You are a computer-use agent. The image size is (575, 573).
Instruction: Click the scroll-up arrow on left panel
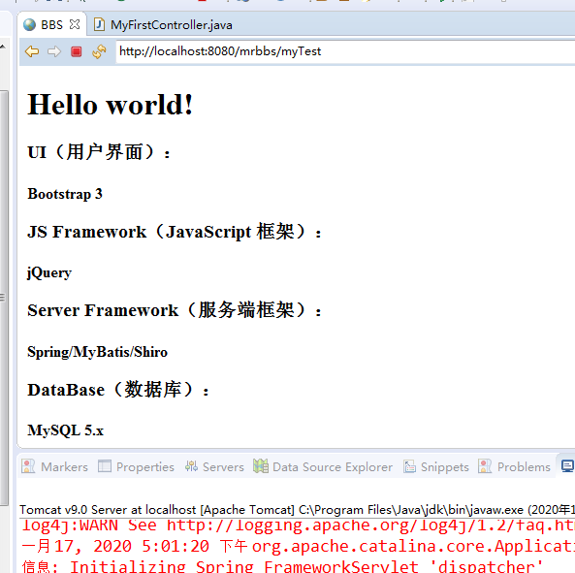click(3, 47)
